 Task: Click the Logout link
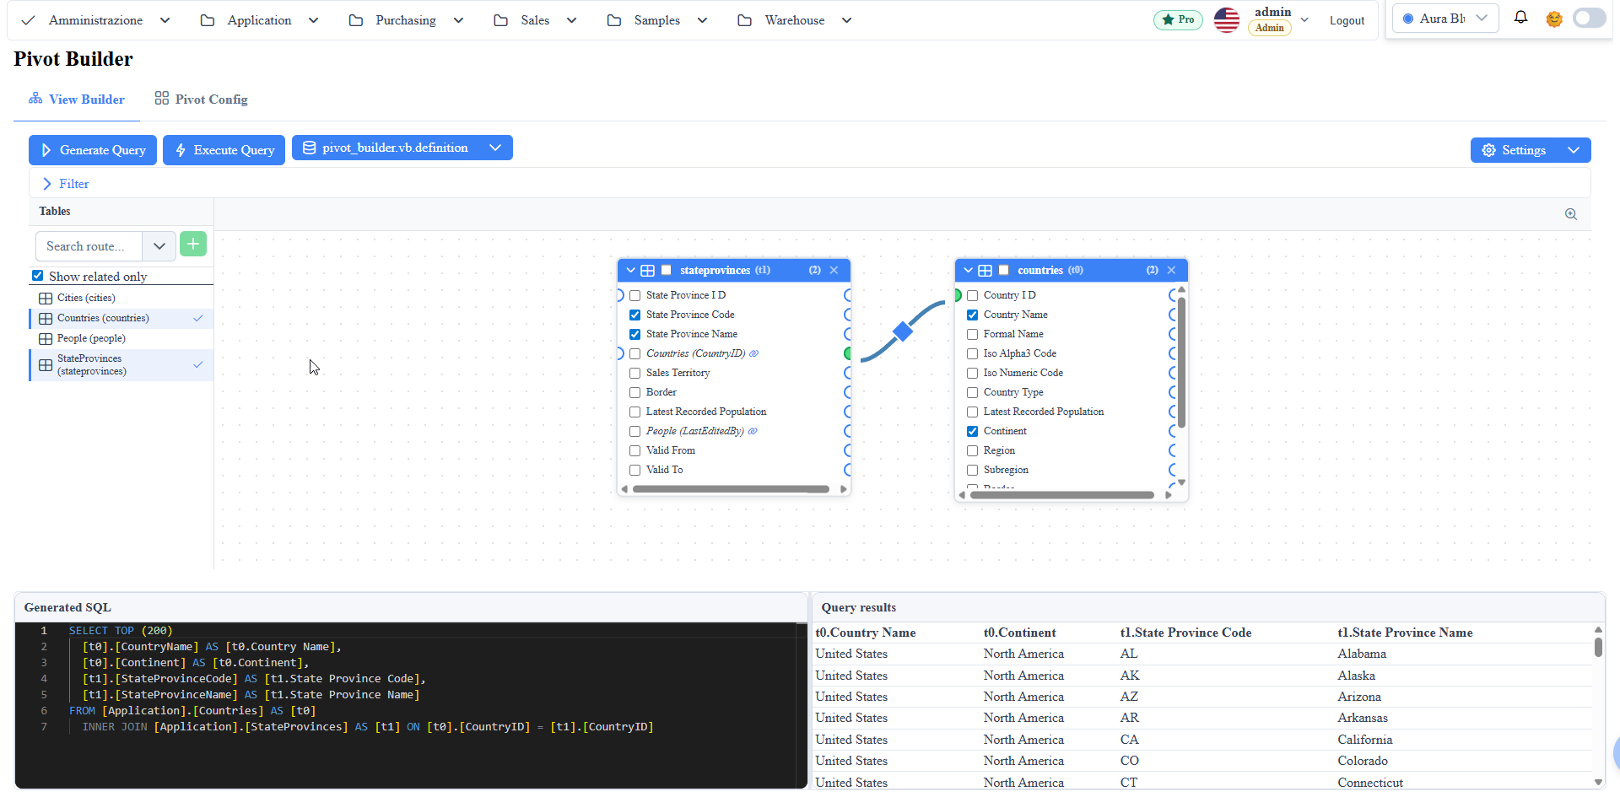click(x=1347, y=20)
